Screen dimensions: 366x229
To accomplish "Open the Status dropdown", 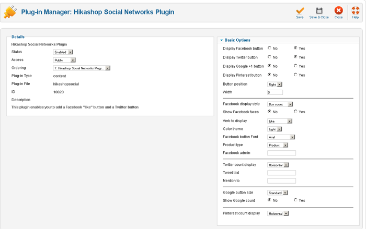I will 63,52.
